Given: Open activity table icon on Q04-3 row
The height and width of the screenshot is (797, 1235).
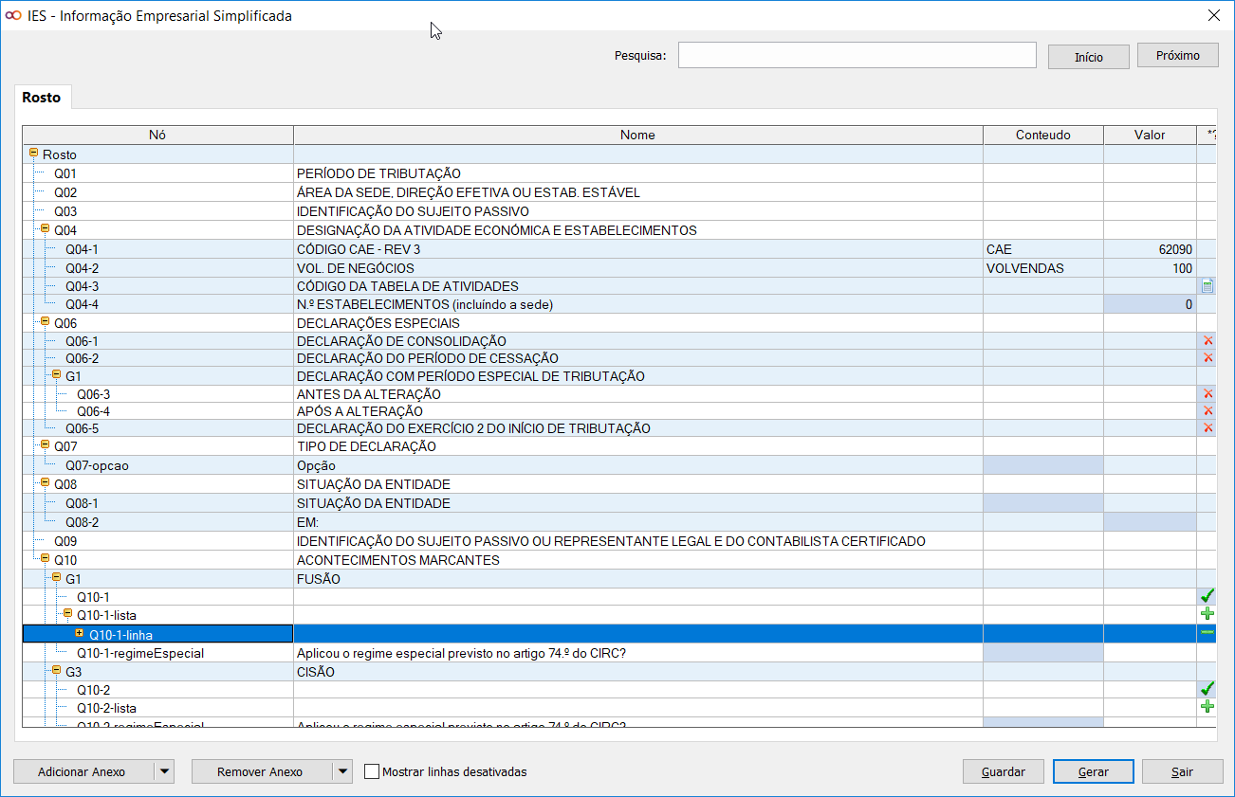Looking at the screenshot, I should [1207, 286].
